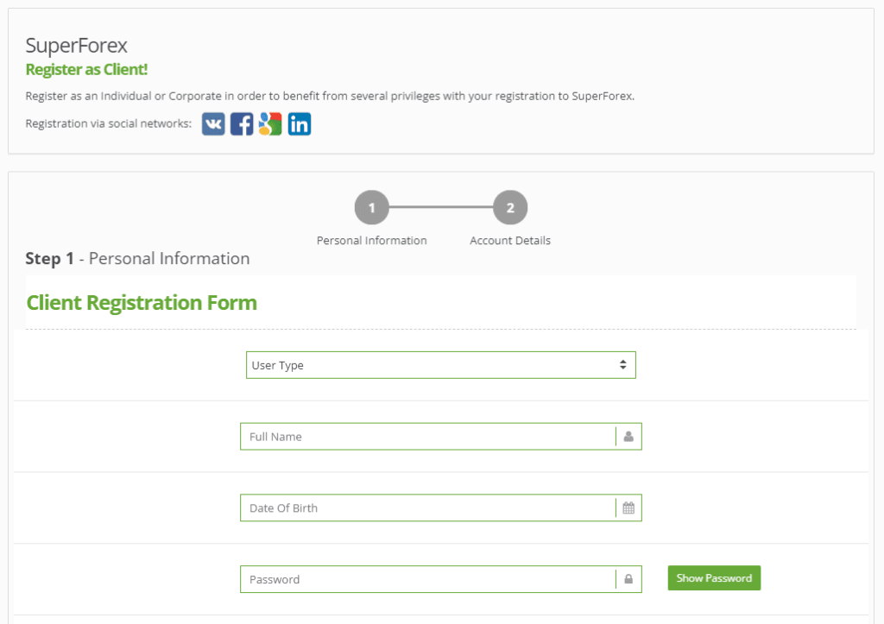Select the Account Details step label
The width and height of the screenshot is (884, 624).
[x=510, y=241]
